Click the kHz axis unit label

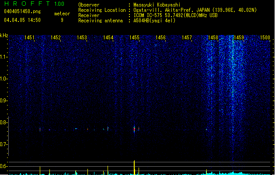pyautogui.click(x=4, y=35)
